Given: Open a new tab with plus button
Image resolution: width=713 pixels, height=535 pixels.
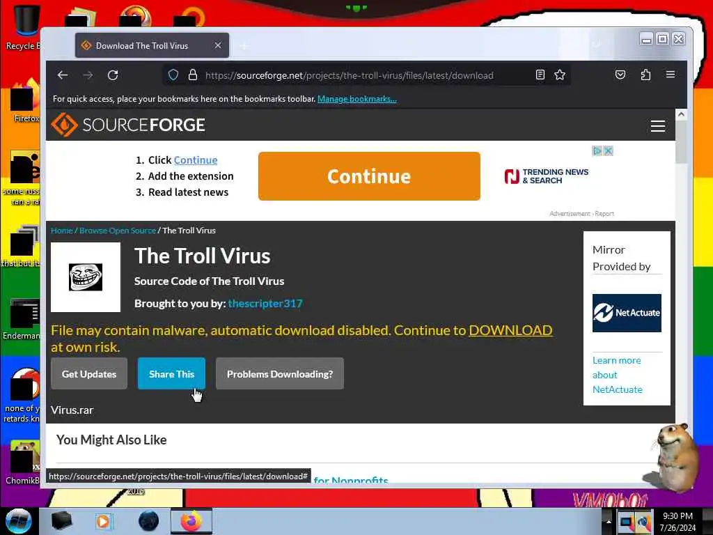Looking at the screenshot, I should click(x=244, y=46).
